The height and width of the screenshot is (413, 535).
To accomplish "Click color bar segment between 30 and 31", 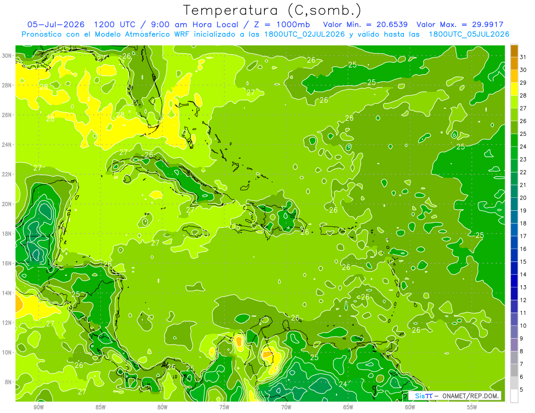I will 514,64.
